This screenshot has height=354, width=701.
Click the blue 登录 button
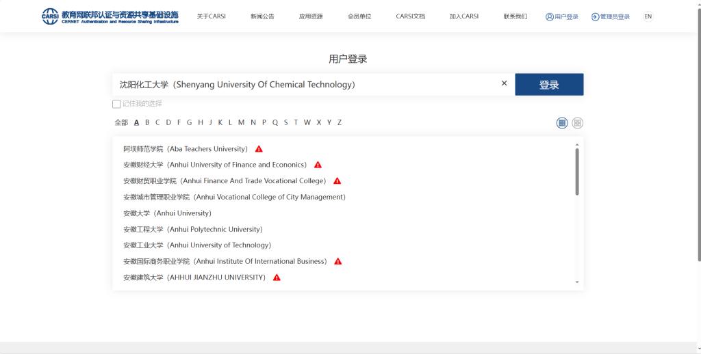point(549,84)
